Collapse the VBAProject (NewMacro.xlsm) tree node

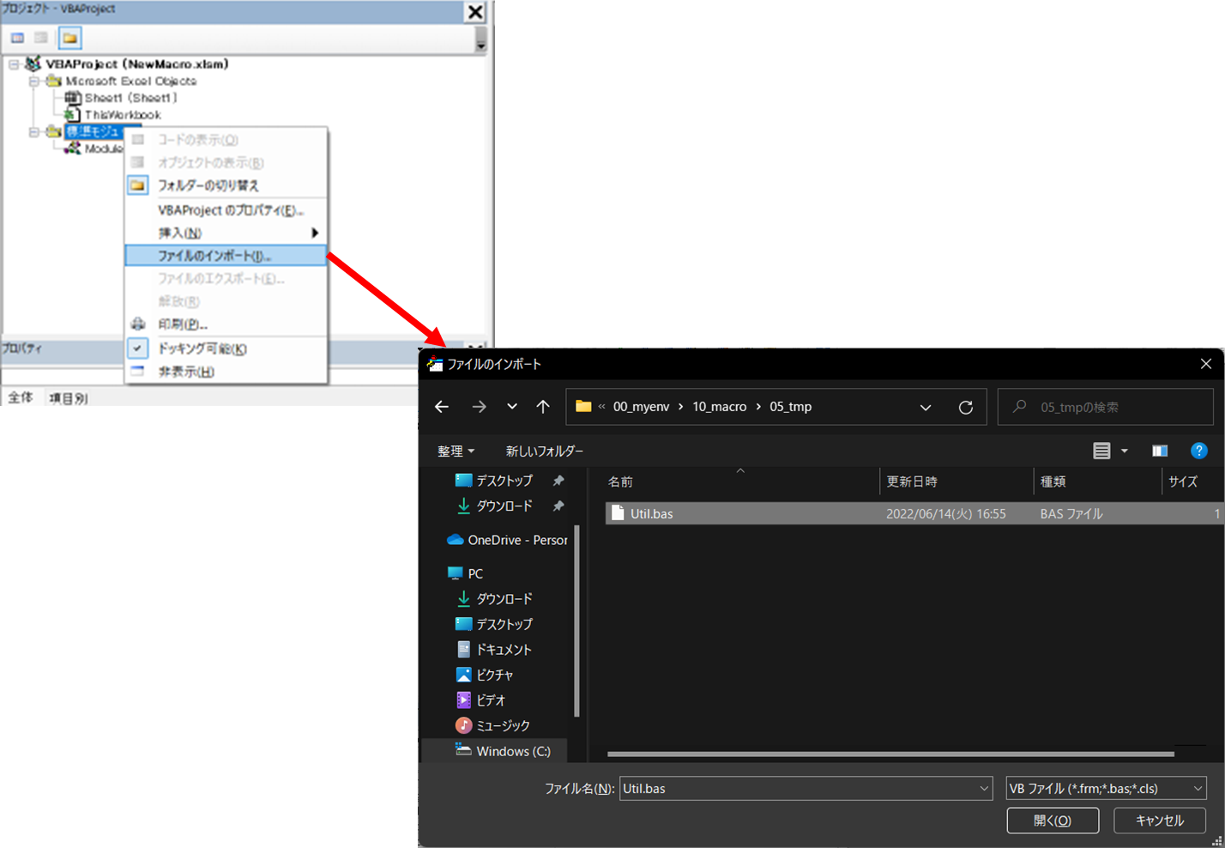point(15,64)
